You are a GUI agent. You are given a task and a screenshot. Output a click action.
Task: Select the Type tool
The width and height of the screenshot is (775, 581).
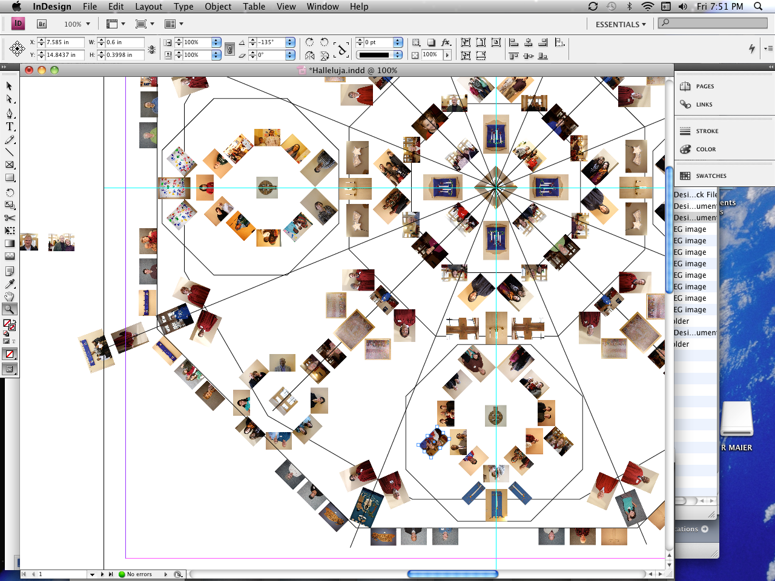pyautogui.click(x=9, y=126)
